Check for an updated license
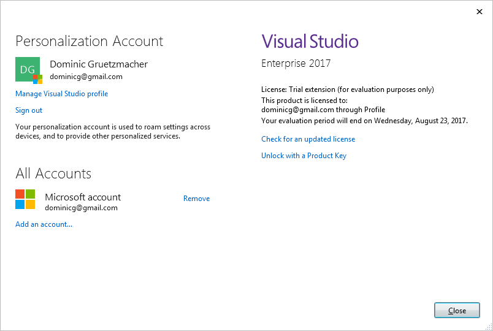The height and width of the screenshot is (331, 493). (x=308, y=139)
